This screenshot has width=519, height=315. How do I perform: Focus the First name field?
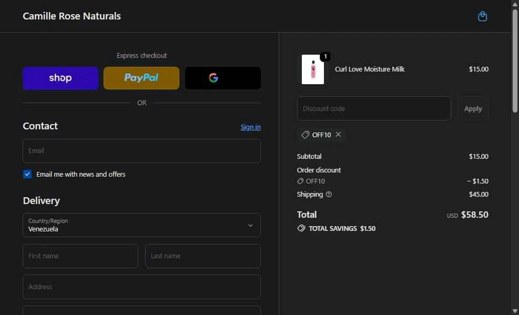(80, 256)
